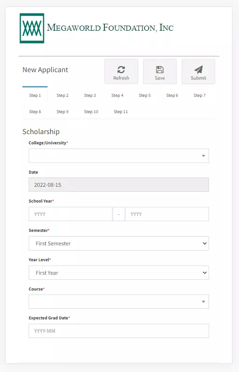Select the Step 1 tab
This screenshot has height=372, width=239.
[35, 95]
